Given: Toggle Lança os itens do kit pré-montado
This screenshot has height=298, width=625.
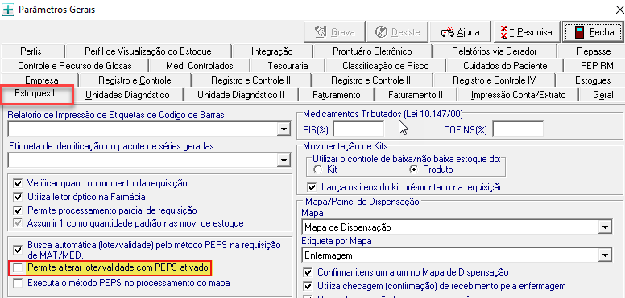Looking at the screenshot, I should coord(312,186).
